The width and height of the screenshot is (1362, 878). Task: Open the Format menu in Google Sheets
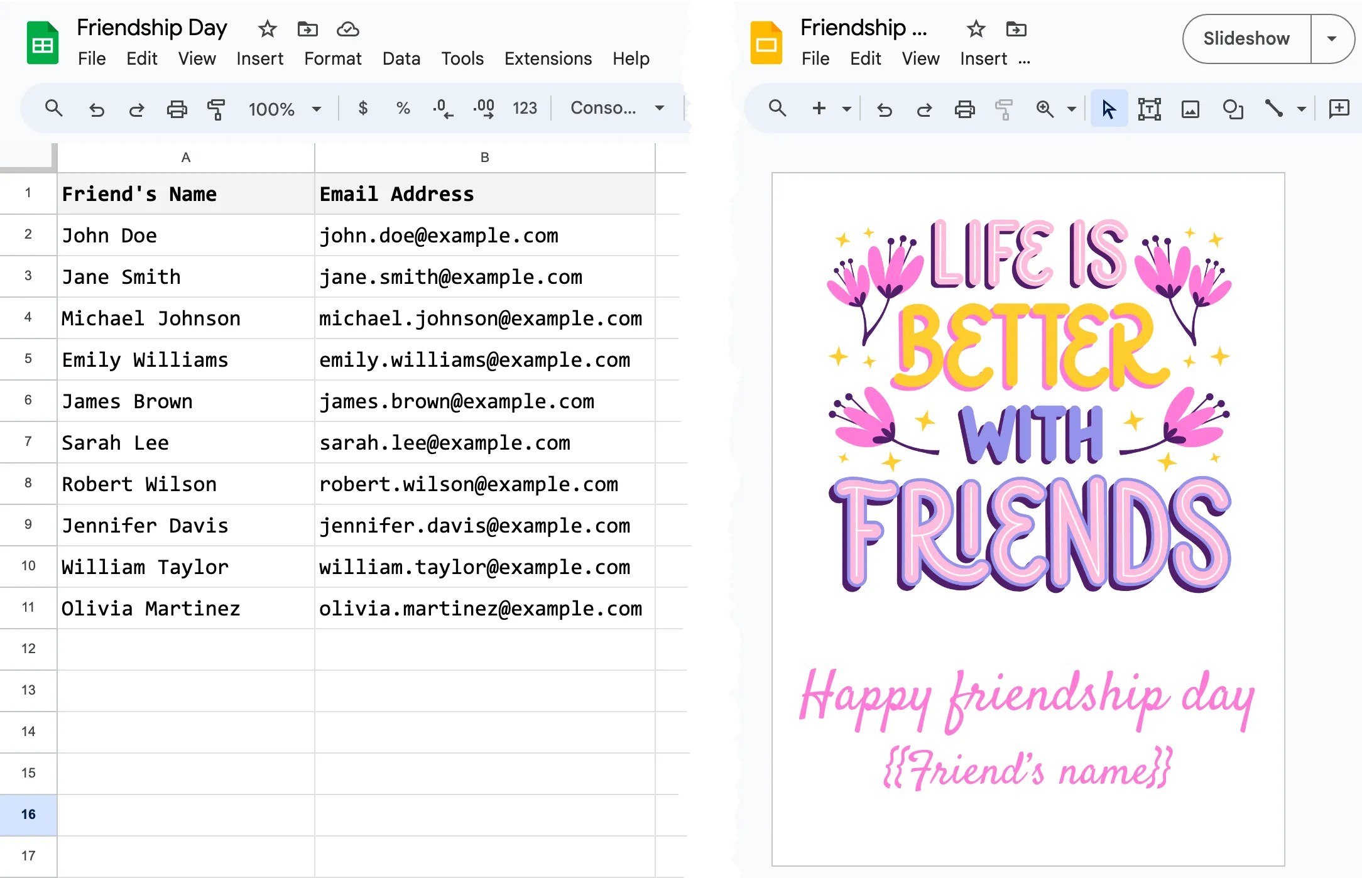[x=332, y=58]
